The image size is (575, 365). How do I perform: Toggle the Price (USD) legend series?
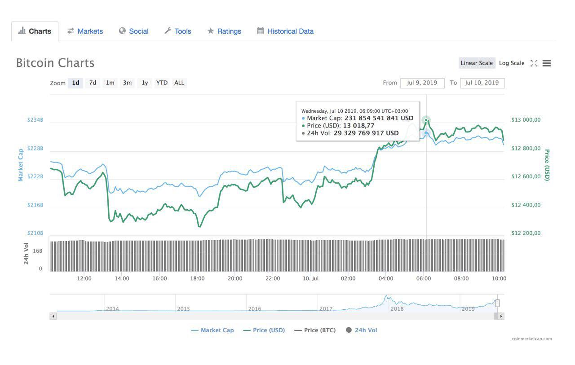coord(264,330)
